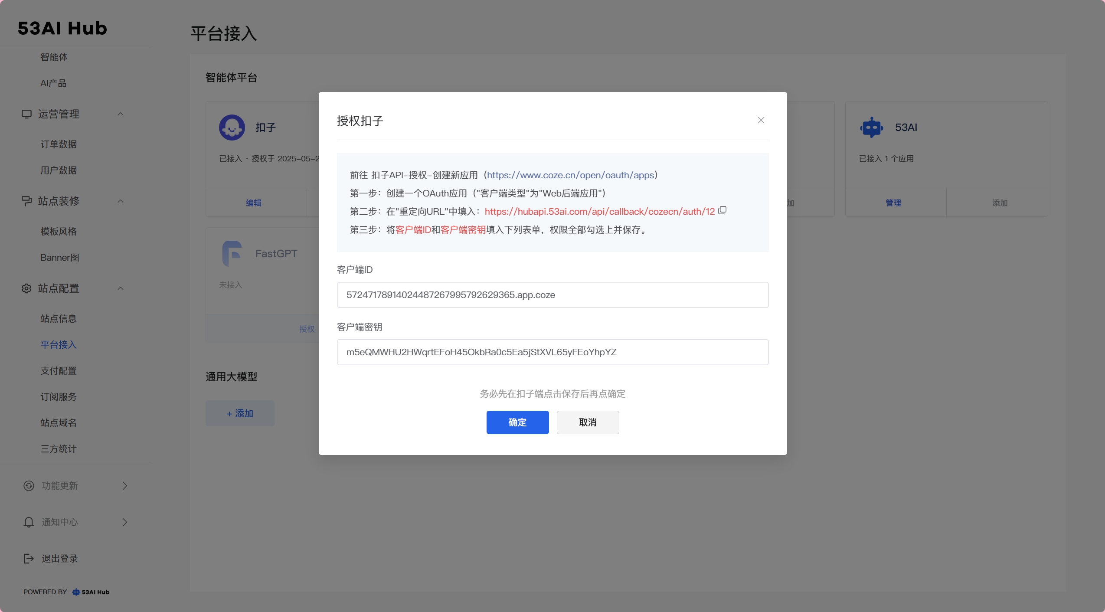Click the 运营管理 monitor icon
This screenshot has height=612, width=1105.
pyautogui.click(x=26, y=114)
